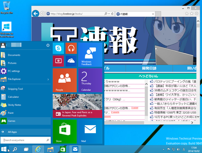Launch Games from the Start menu

tap(25, 121)
